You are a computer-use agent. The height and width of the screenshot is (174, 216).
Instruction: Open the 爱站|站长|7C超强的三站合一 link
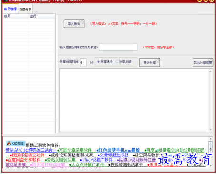pyautogui.click(x=31, y=150)
